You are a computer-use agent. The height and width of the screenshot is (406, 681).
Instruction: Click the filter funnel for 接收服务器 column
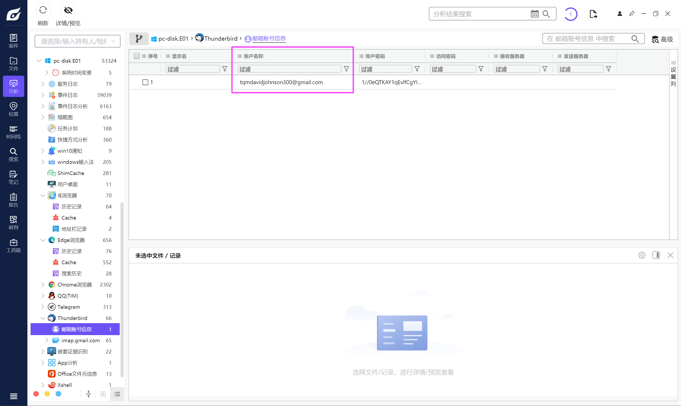pyautogui.click(x=545, y=69)
